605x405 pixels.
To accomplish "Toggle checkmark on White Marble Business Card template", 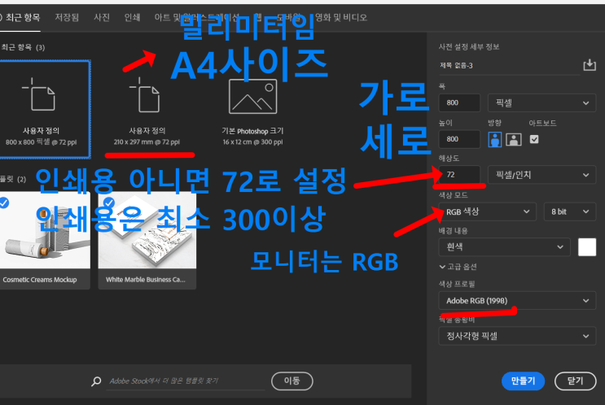I will (x=109, y=202).
